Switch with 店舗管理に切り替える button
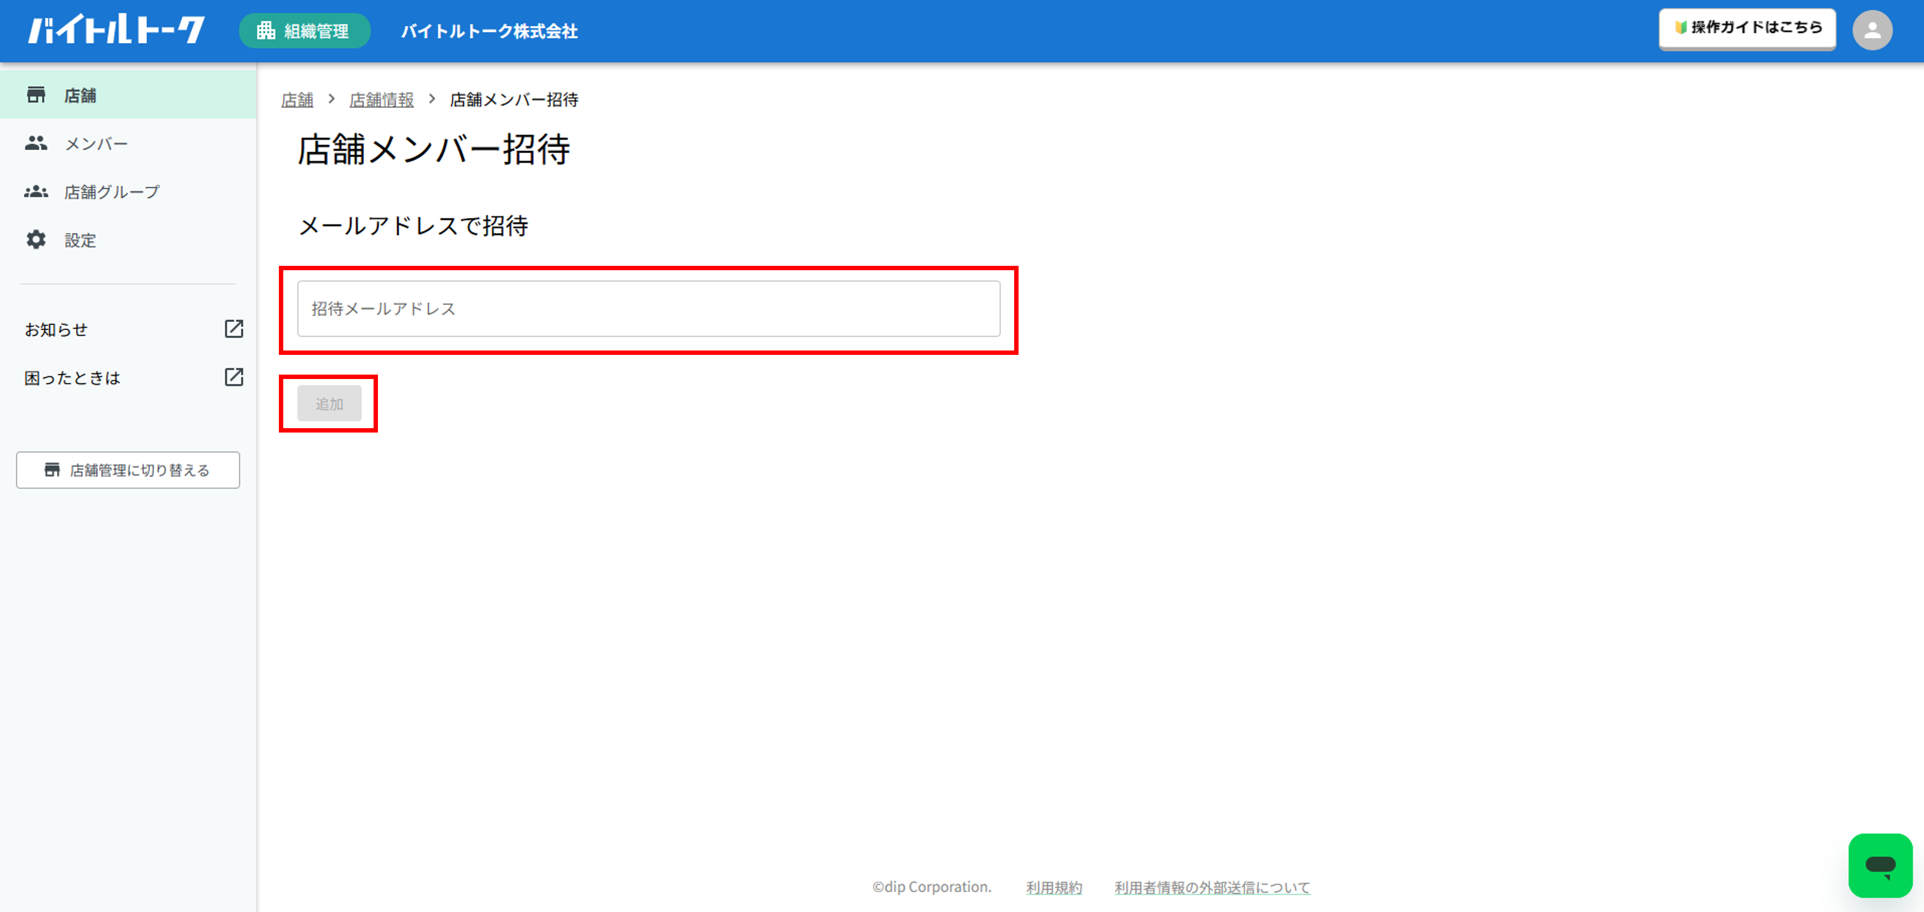Screen dimensions: 1924x912 [128, 469]
